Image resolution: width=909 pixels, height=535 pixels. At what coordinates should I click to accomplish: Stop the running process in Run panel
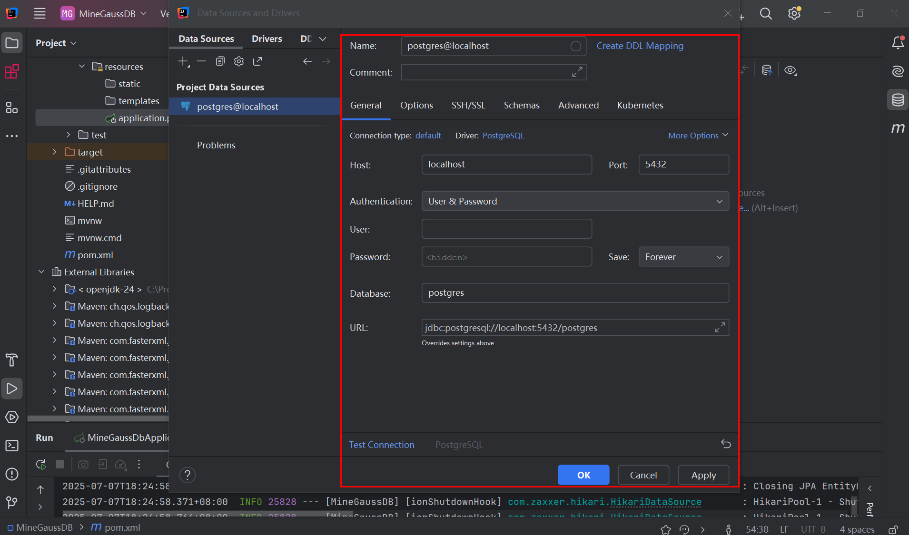pos(60,464)
